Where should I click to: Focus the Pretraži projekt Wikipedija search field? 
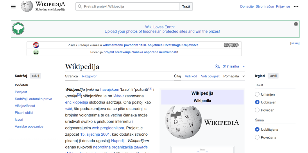[x=127, y=6]
